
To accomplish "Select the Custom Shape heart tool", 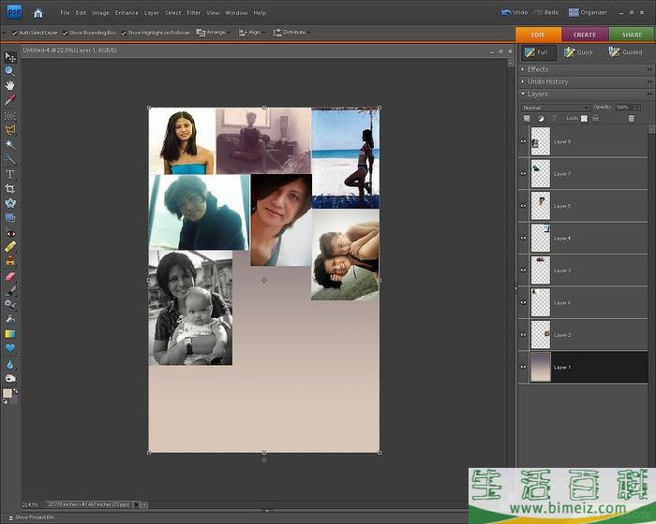I will [10, 348].
